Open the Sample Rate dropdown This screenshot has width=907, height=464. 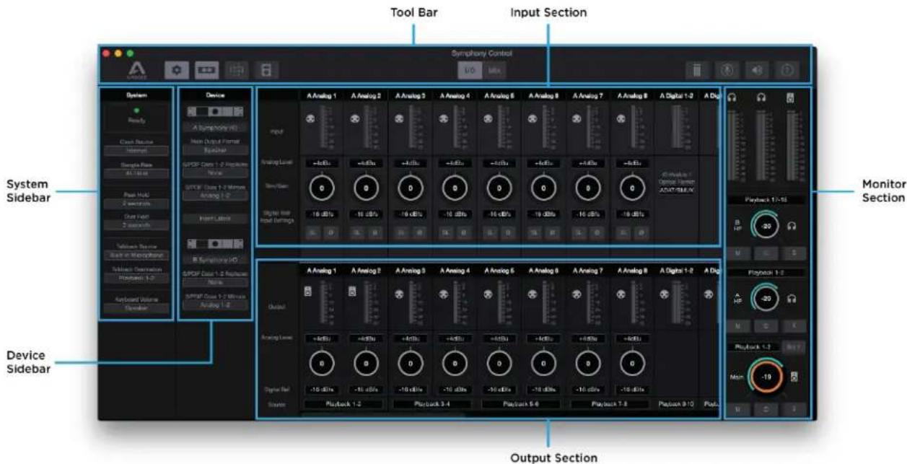pos(136,175)
